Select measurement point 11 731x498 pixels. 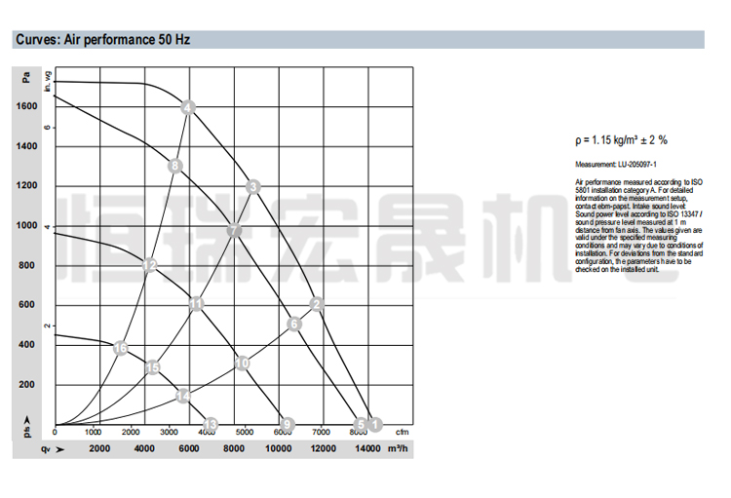(x=196, y=304)
